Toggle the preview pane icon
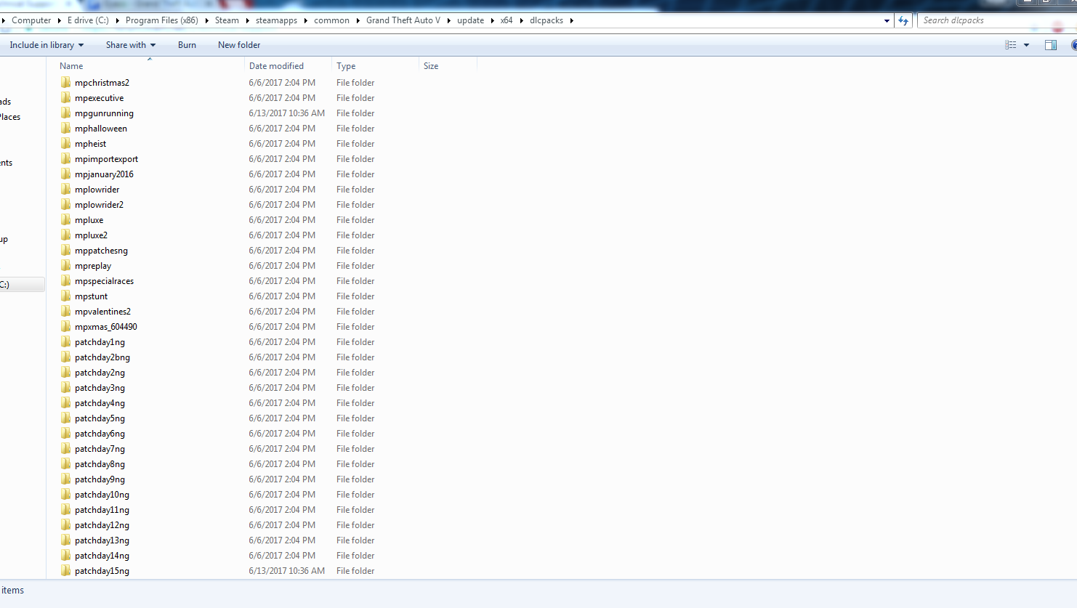This screenshot has height=608, width=1077. (x=1051, y=45)
